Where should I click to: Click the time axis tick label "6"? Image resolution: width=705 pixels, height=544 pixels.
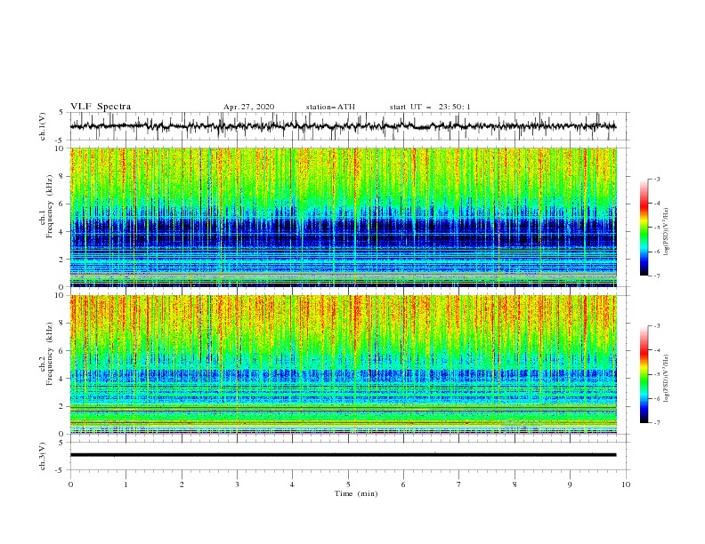[403, 484]
